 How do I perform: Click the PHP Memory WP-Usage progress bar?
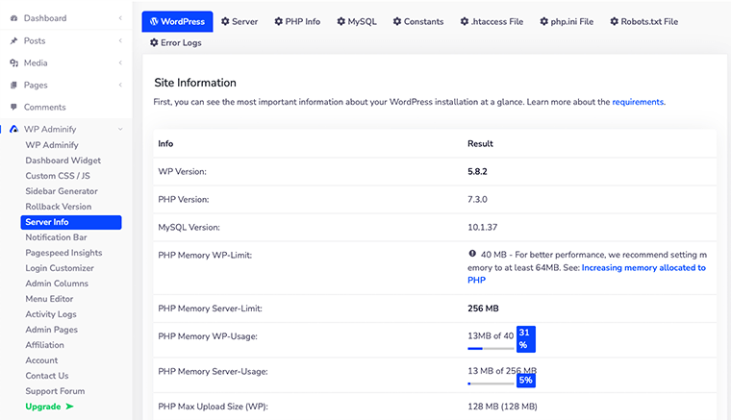pyautogui.click(x=491, y=348)
